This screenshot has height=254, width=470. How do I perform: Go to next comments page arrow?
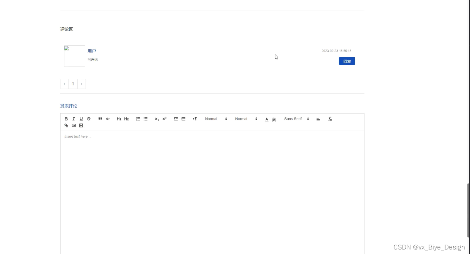coord(81,84)
